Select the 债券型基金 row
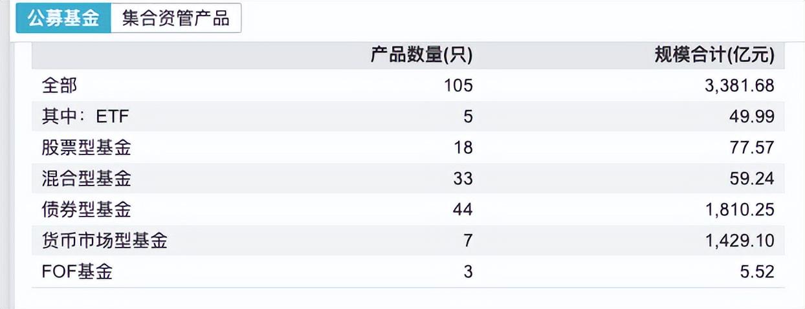The height and width of the screenshot is (309, 805). click(408, 209)
